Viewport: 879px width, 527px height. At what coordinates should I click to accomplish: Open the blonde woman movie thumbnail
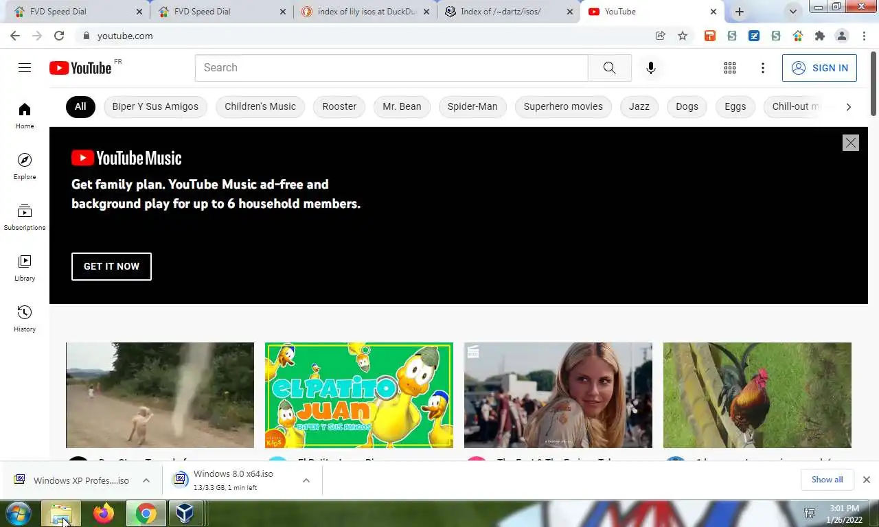coord(558,395)
